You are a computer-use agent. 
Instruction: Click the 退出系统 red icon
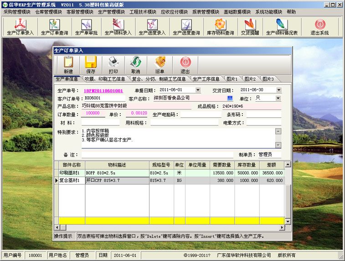point(319,26)
